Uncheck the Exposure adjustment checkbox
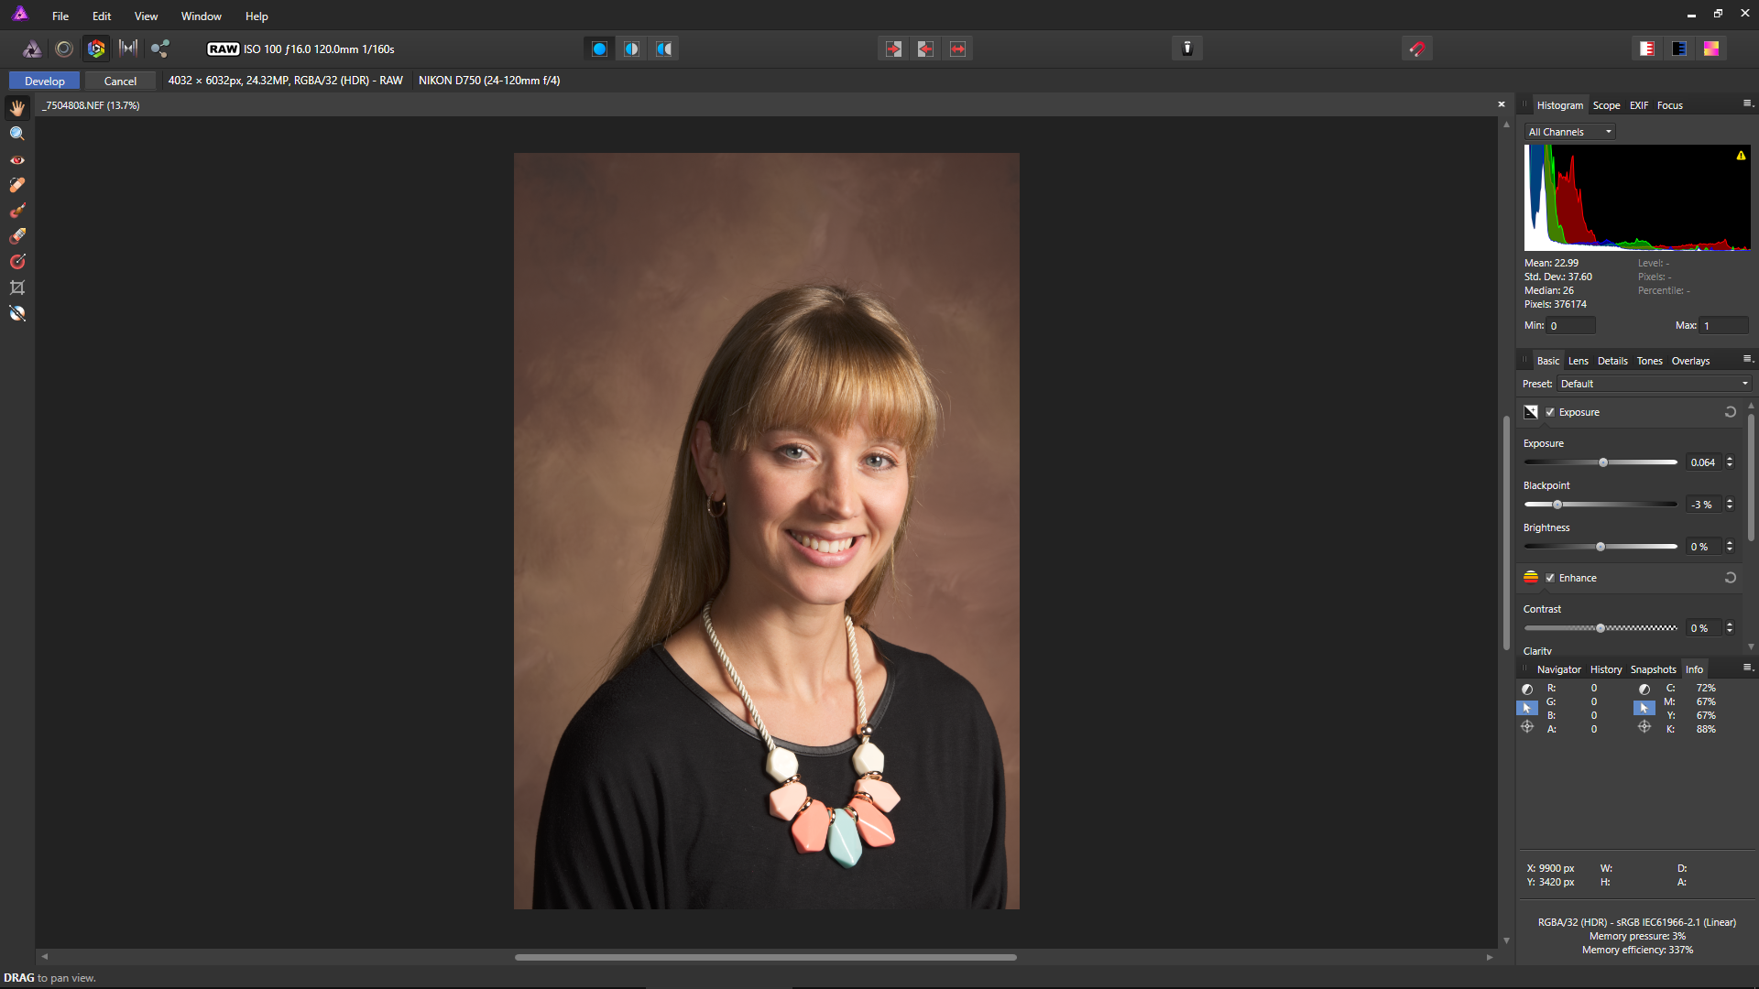1759x989 pixels. pyautogui.click(x=1550, y=412)
